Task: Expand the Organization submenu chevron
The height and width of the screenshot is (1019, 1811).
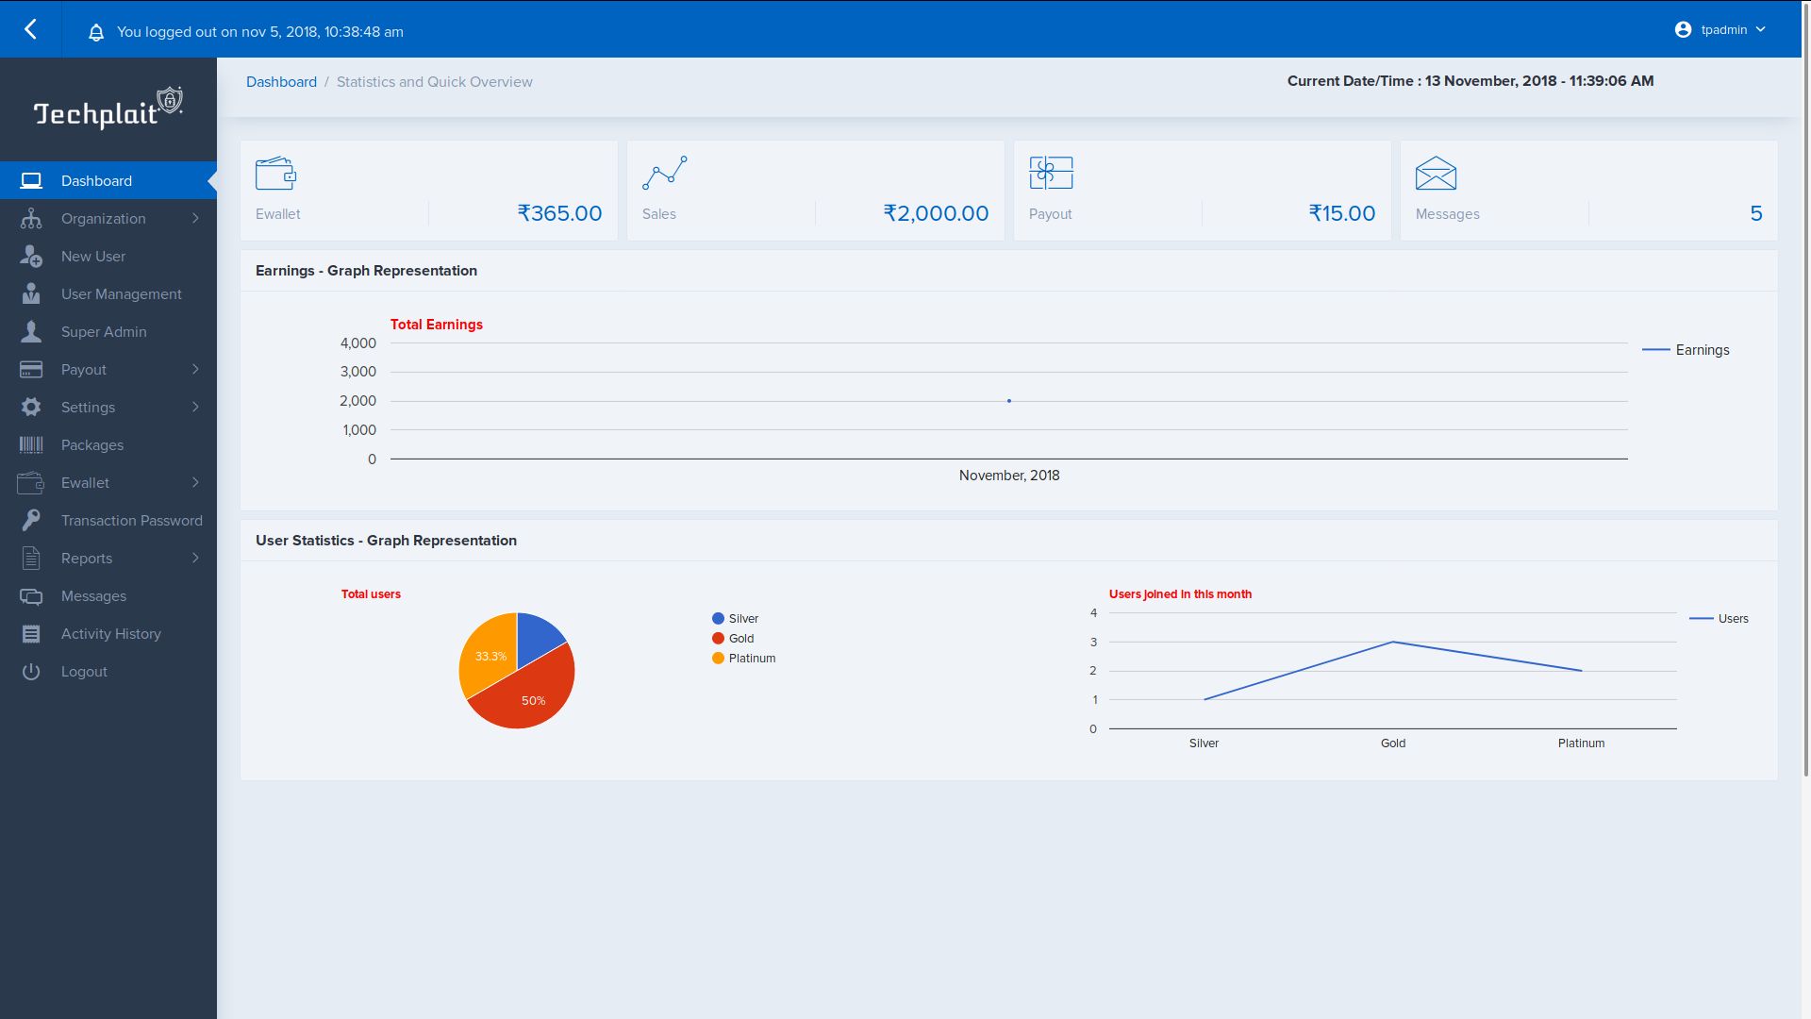Action: pos(195,218)
